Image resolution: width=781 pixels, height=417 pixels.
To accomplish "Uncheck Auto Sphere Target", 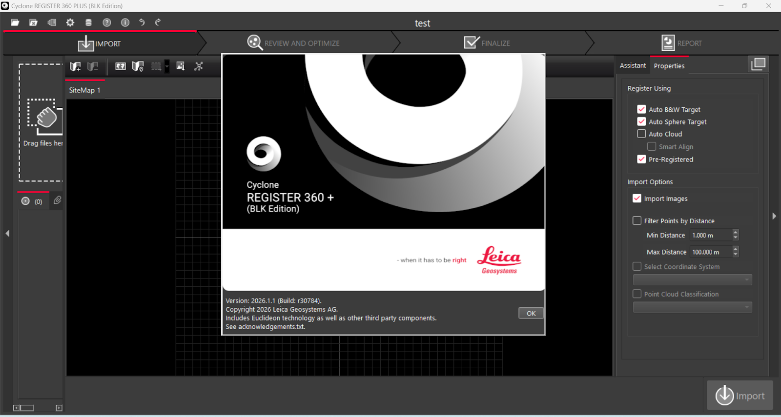I will click(x=641, y=121).
